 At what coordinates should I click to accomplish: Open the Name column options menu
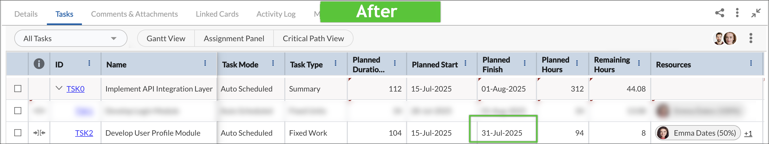205,63
